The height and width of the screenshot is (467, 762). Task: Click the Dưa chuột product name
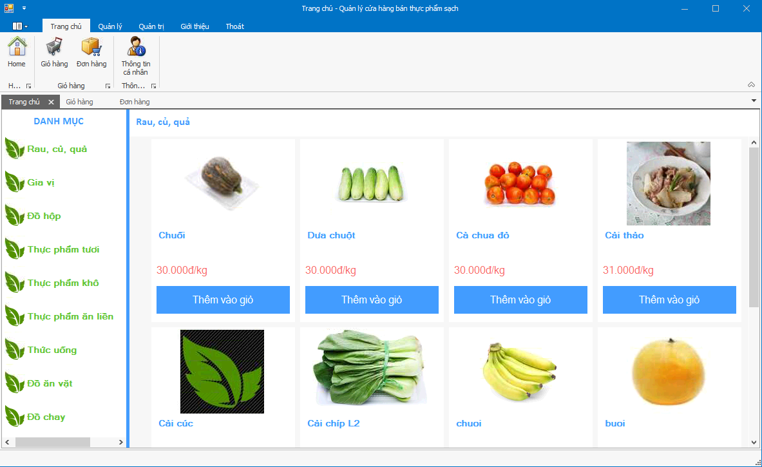[331, 235]
